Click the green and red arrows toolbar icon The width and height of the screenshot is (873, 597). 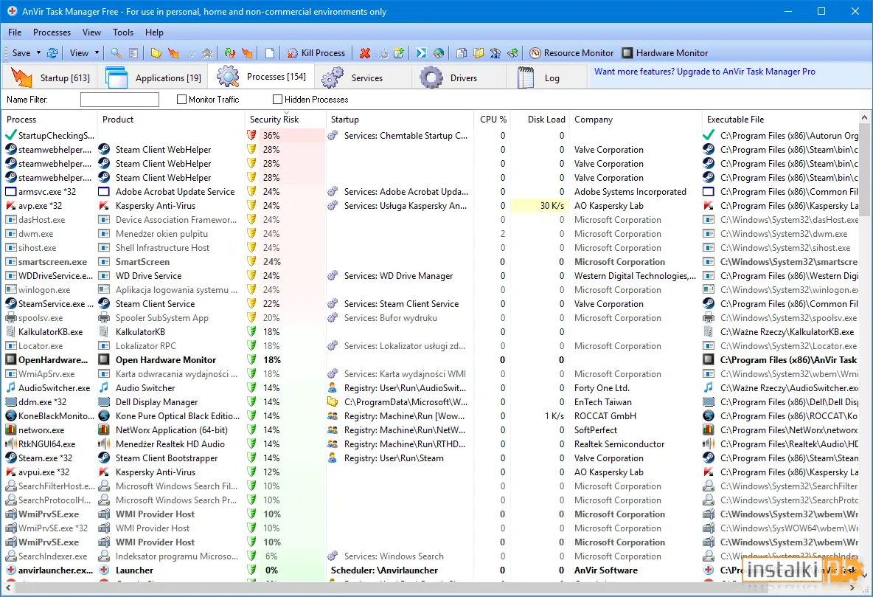(230, 53)
